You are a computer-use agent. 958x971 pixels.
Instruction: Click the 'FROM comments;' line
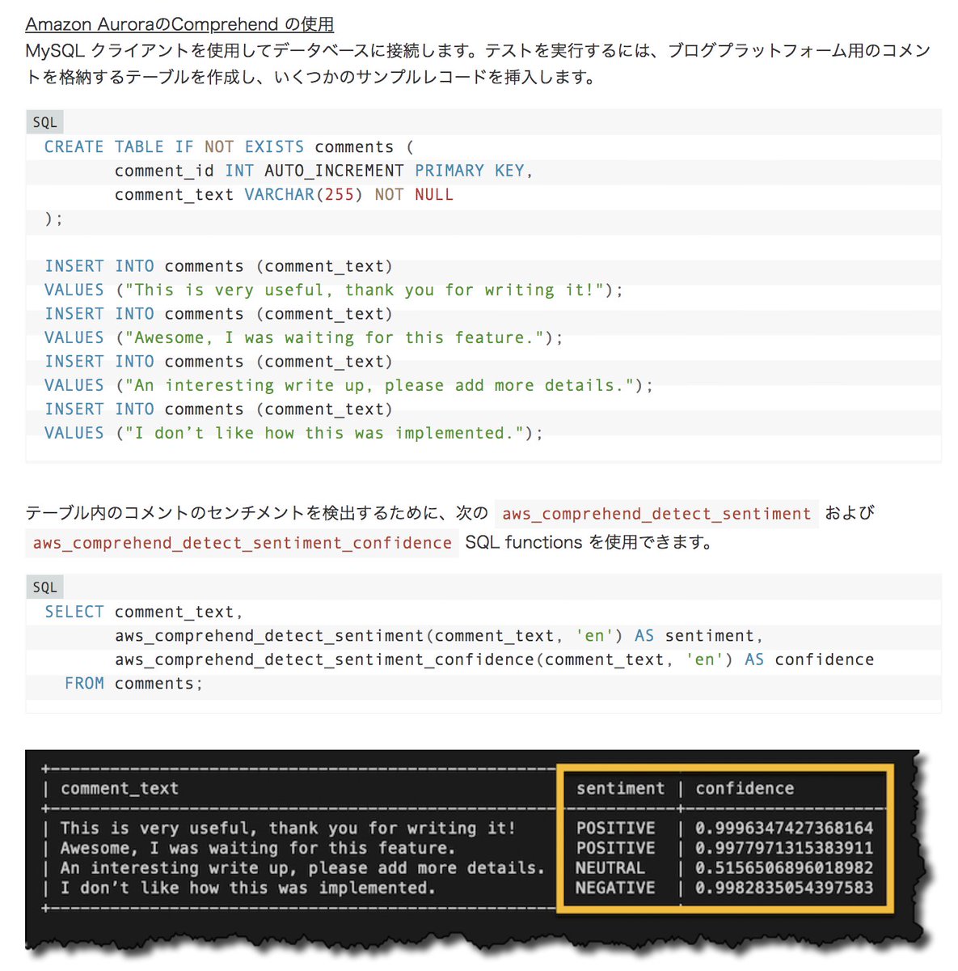[133, 684]
